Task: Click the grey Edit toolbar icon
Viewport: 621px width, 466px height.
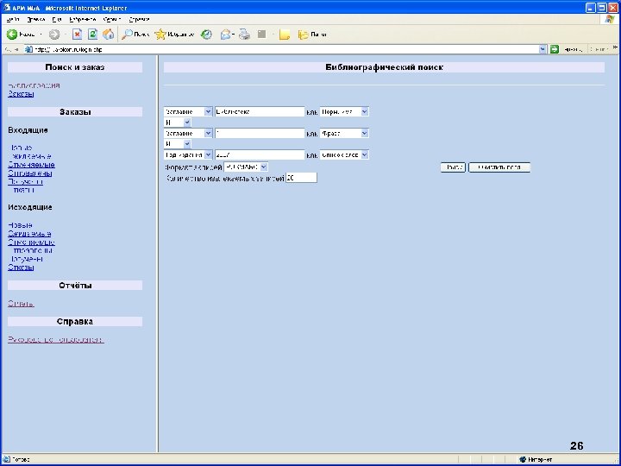Action: tap(261, 35)
